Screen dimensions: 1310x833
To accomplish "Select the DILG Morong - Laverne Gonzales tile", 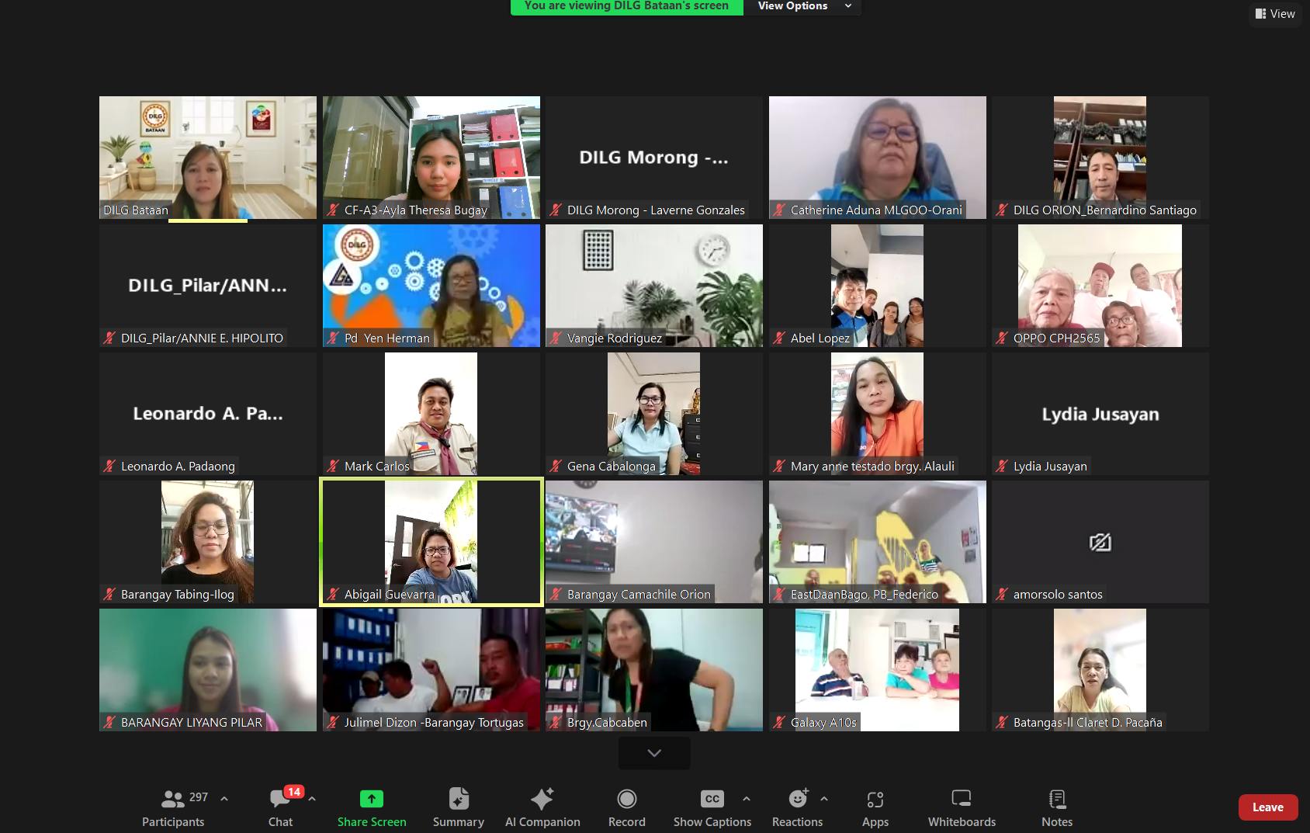I will tap(654, 158).
